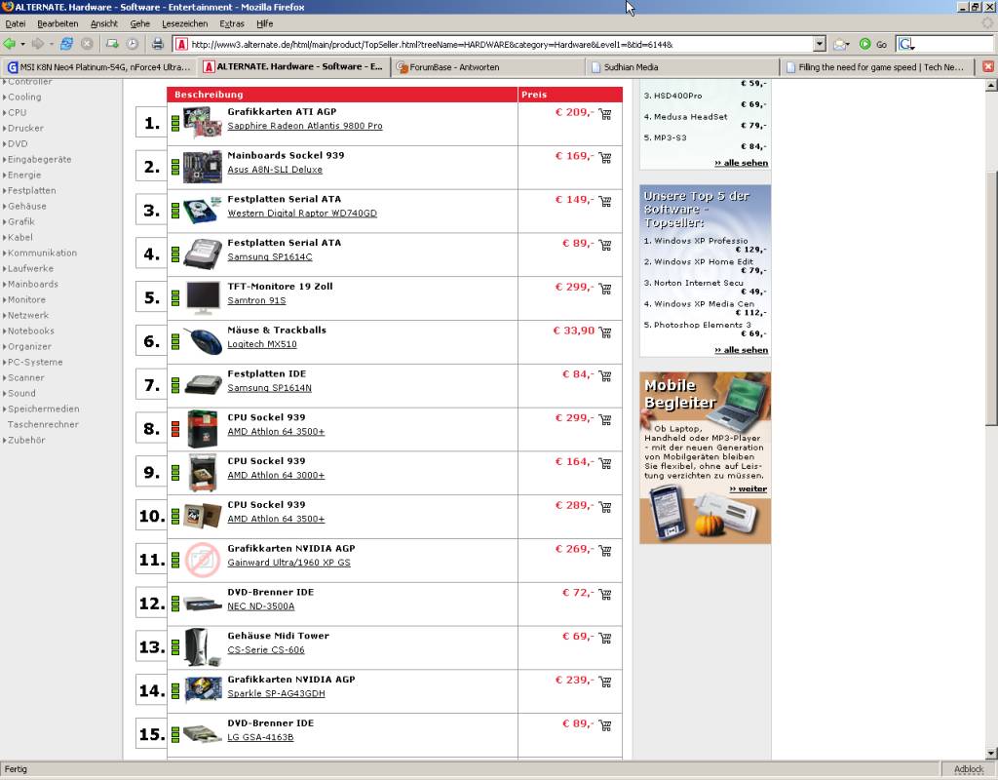Open the Datei menu
This screenshot has height=780, width=998.
coord(16,23)
